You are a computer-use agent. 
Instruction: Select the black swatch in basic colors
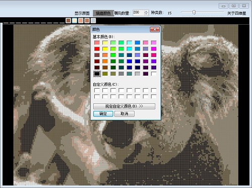pyautogui.click(x=97, y=74)
